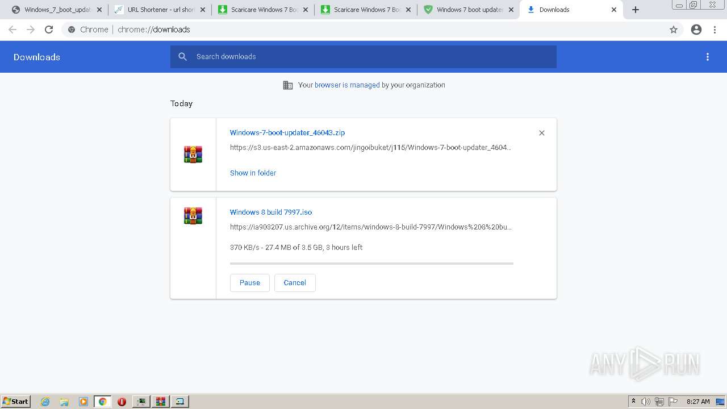Open the WinRAR taskbar icon

coord(161,402)
